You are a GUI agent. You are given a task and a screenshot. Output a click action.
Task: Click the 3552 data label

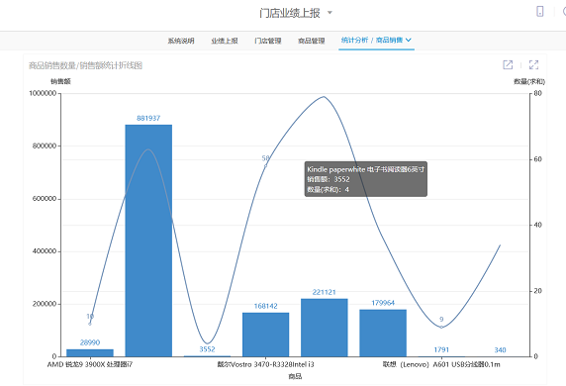pos(207,349)
